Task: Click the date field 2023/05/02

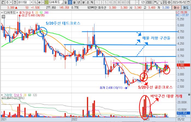Action: [x=179, y=2]
